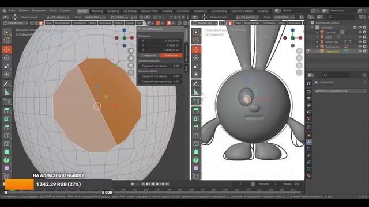Expand the Camera item in outliner

click(x=317, y=32)
